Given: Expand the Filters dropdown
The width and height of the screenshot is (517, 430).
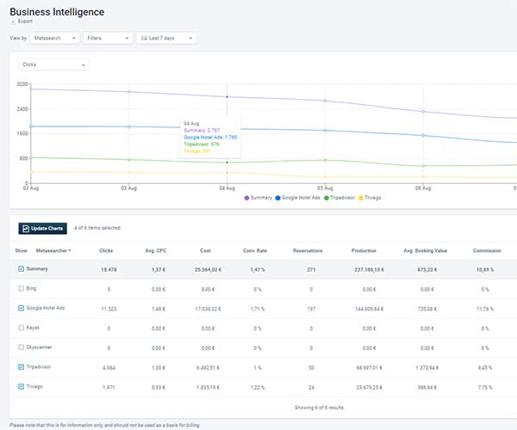Looking at the screenshot, I should tap(109, 38).
